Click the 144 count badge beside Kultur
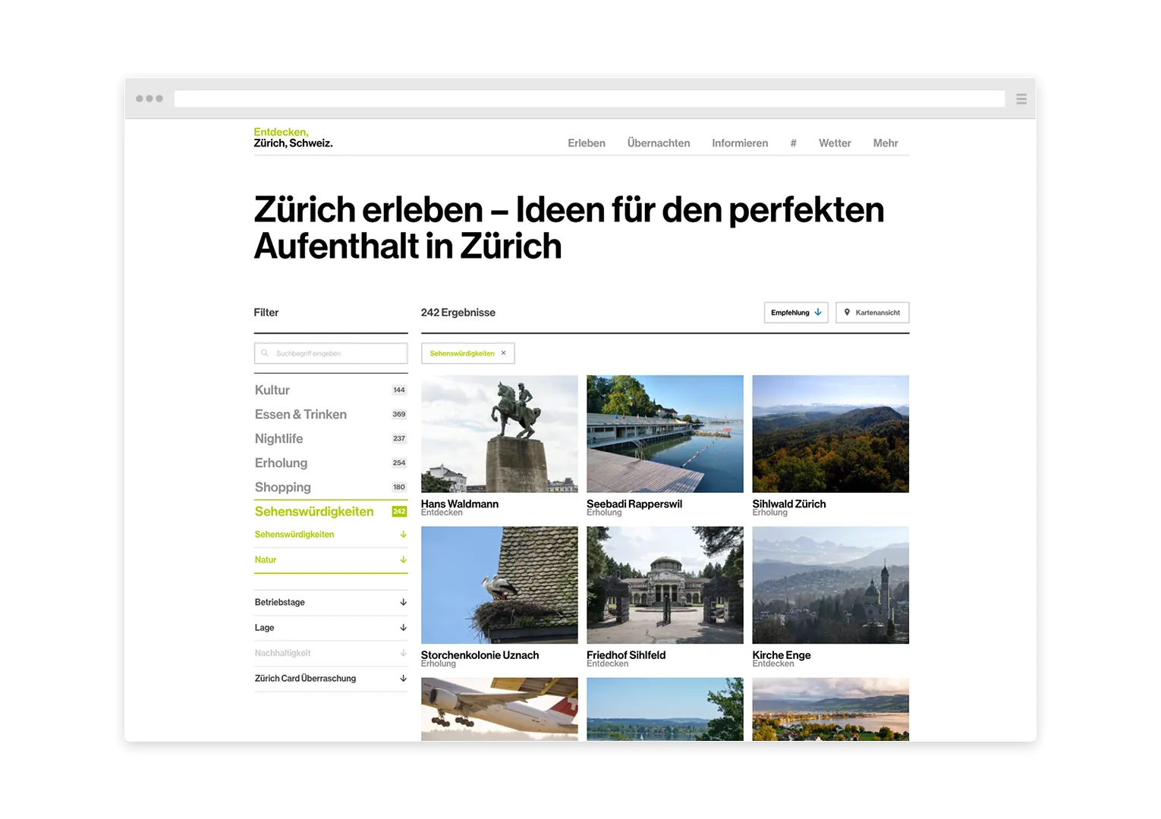Screen dimensions: 1161x819 point(399,390)
